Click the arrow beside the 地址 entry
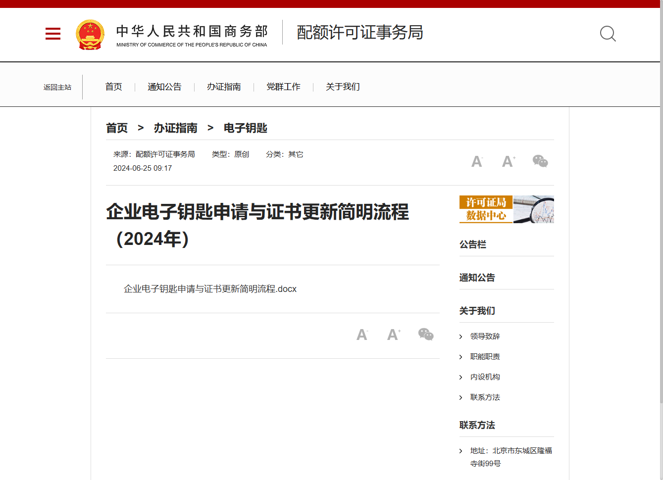663x480 pixels. click(461, 451)
